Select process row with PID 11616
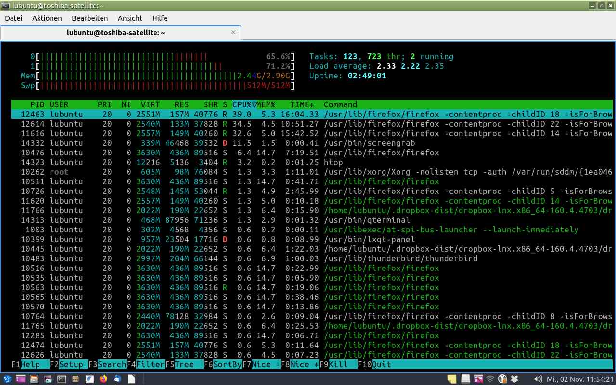Image resolution: width=616 pixels, height=385 pixels. 312,133
